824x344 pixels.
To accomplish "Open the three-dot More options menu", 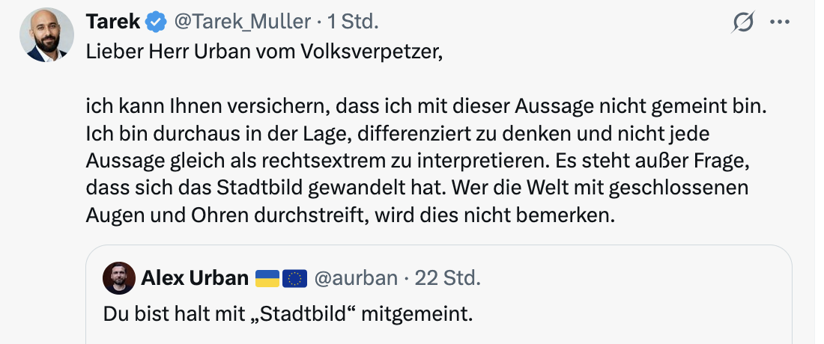I will [x=780, y=23].
